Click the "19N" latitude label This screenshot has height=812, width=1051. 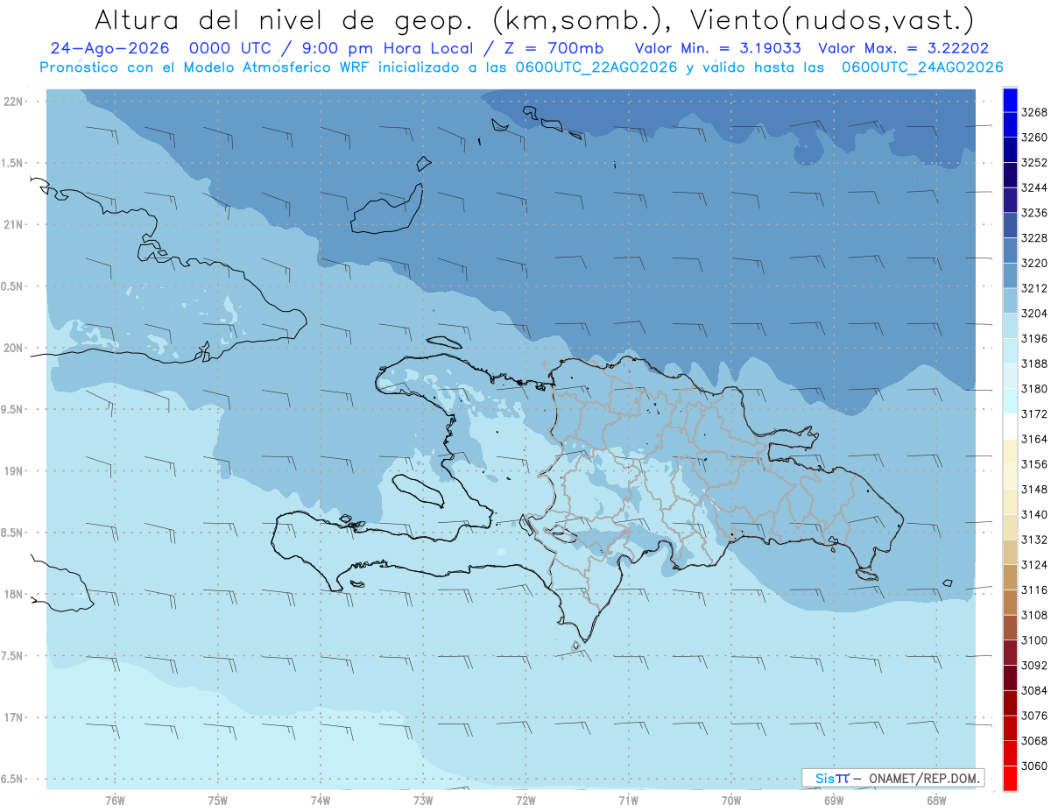pyautogui.click(x=13, y=470)
